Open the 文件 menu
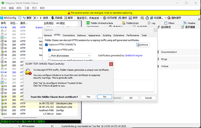 coord(3,8)
